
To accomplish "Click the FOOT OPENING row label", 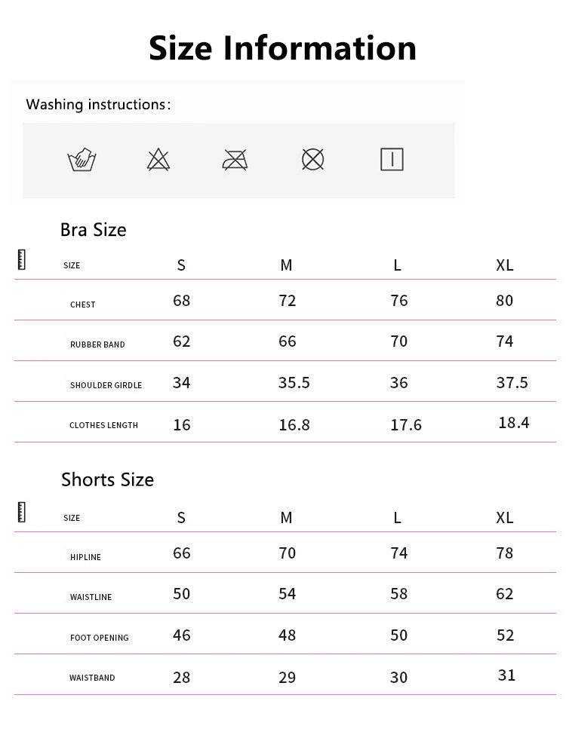I will [x=100, y=638].
